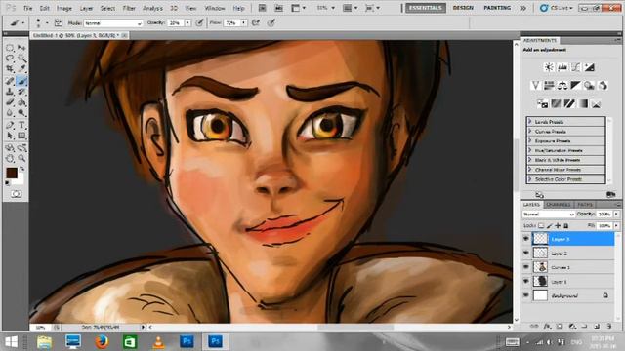Select the Eyedropper tool
Viewport: 625px width, 351px height.
point(21,69)
